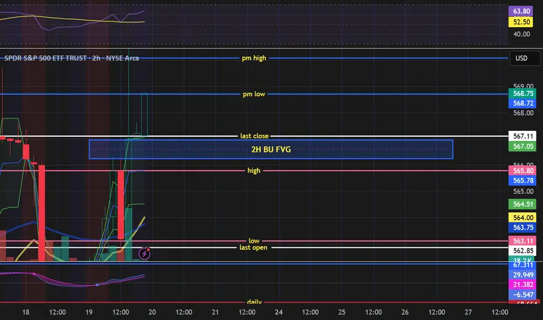Screen dimensions: 543x320
Task: Click the blue 568.72 price tag
Action: [522, 103]
